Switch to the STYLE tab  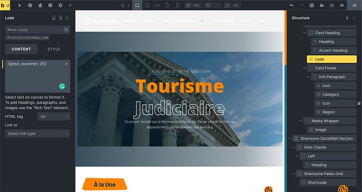pos(54,49)
